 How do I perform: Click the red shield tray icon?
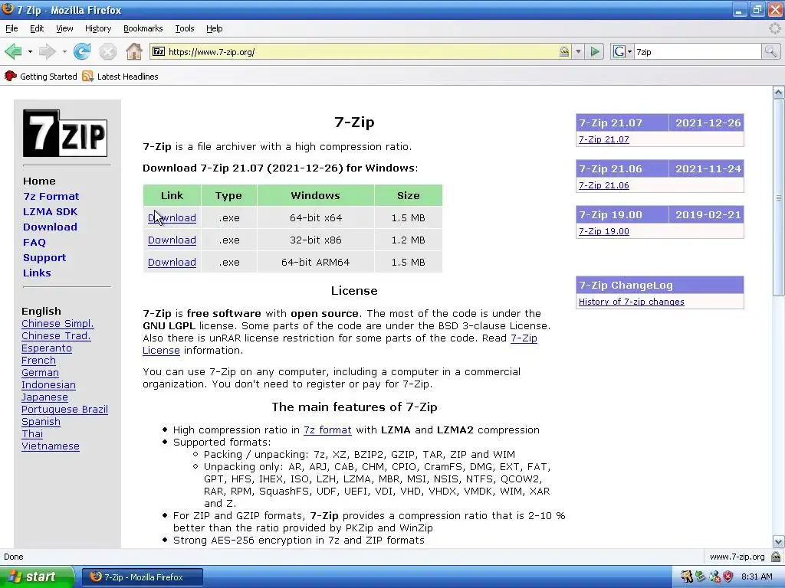tap(728, 577)
